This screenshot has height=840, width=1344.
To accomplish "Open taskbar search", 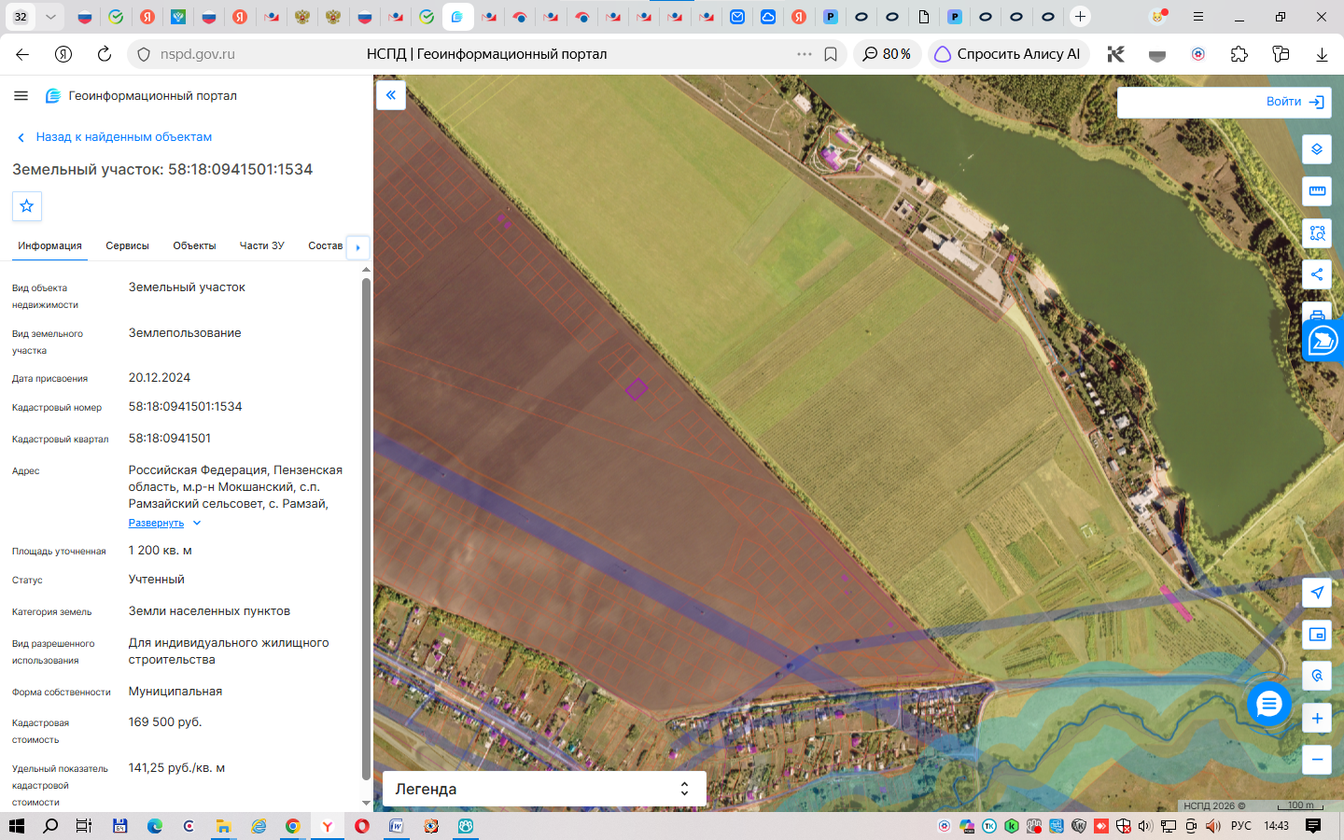I will click(50, 826).
